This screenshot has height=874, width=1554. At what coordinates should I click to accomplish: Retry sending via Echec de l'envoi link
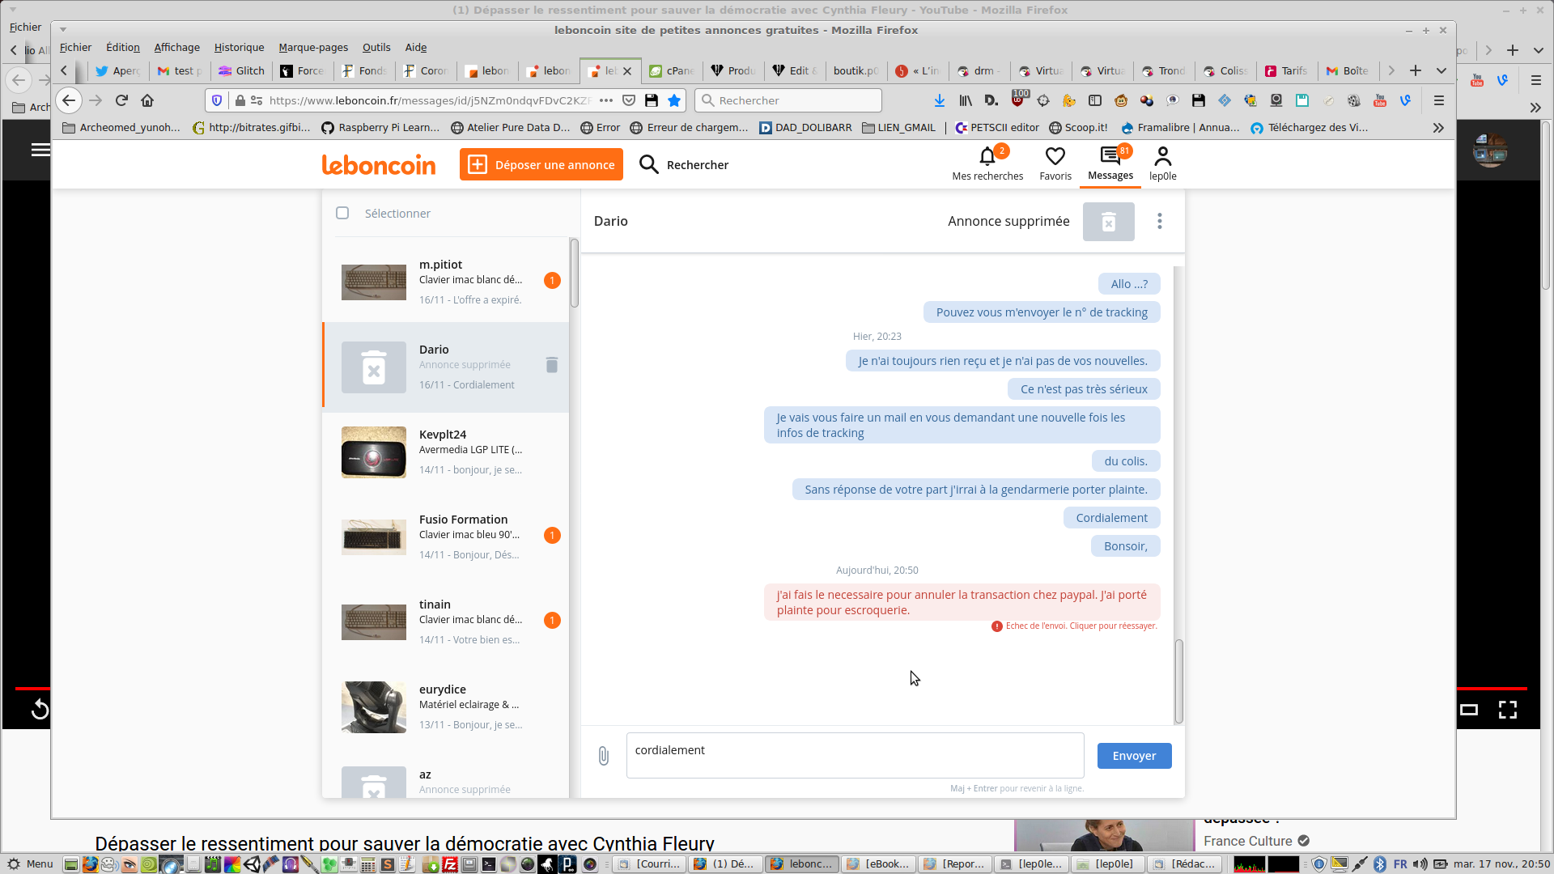point(1080,626)
